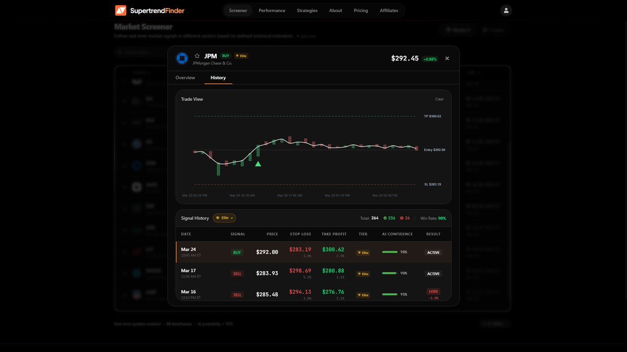The image size is (627, 352).
Task: Click the +0.88% change badge
Action: click(x=430, y=59)
